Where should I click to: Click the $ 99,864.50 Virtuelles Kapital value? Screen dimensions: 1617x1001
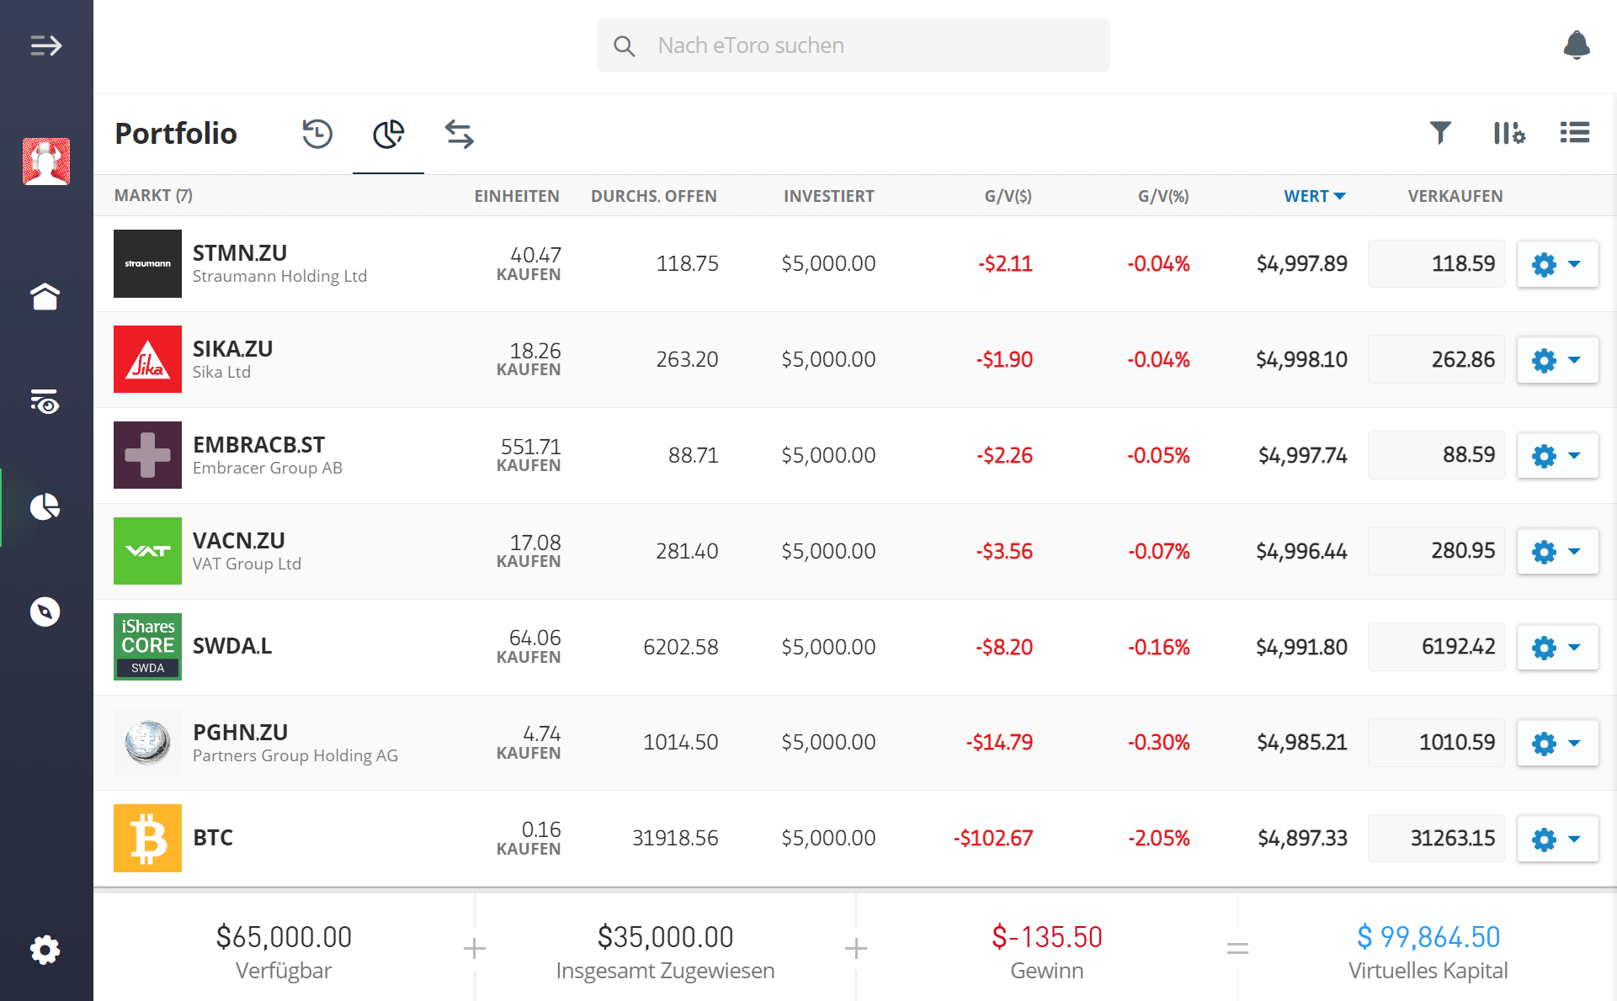click(1428, 937)
